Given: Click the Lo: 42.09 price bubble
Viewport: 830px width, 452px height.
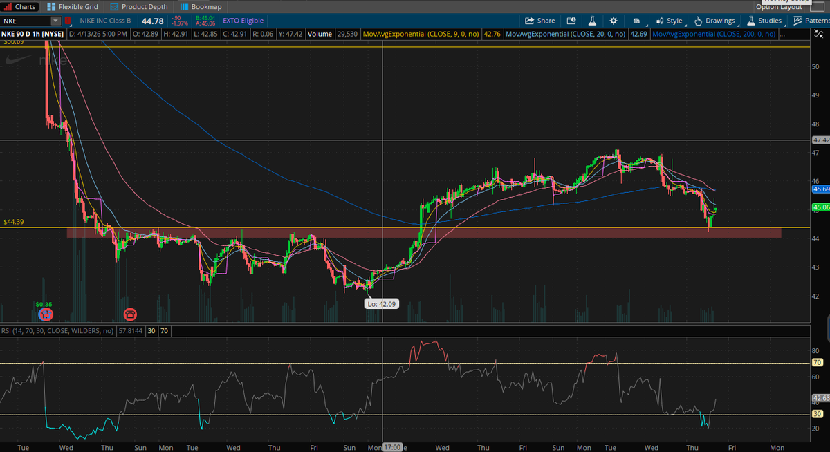Looking at the screenshot, I should pyautogui.click(x=382, y=303).
